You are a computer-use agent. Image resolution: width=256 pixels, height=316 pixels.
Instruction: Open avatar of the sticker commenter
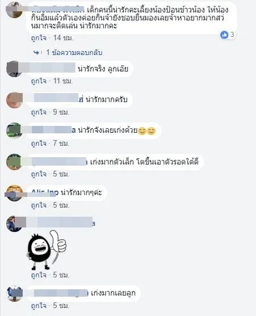[x=14, y=224]
